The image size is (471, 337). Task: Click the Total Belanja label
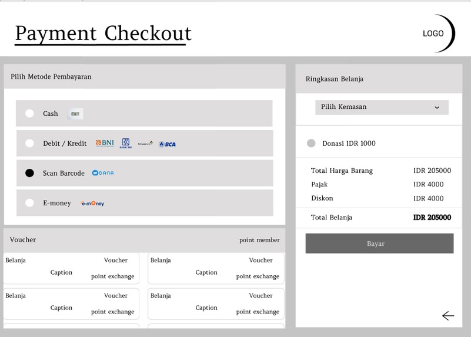click(331, 218)
